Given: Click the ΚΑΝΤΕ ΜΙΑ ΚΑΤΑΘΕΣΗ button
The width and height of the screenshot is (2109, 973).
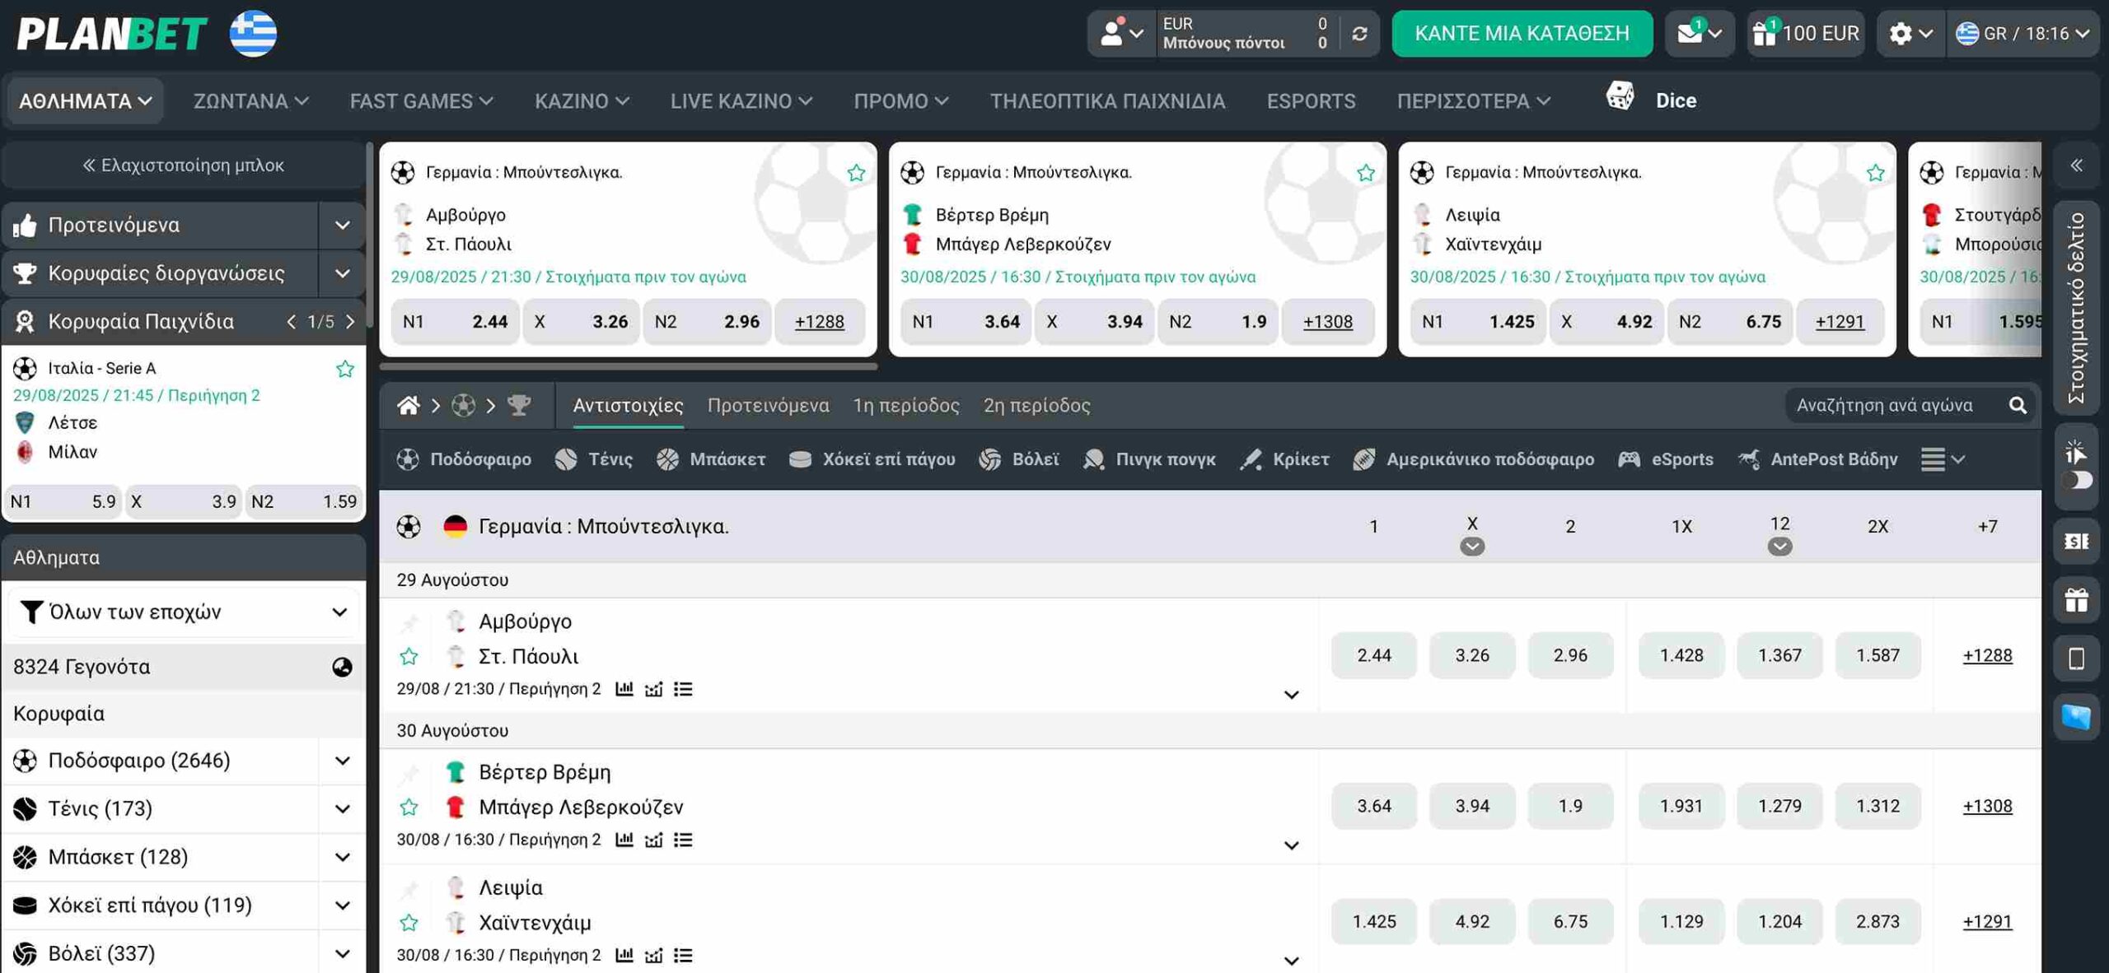Looking at the screenshot, I should click(1521, 33).
